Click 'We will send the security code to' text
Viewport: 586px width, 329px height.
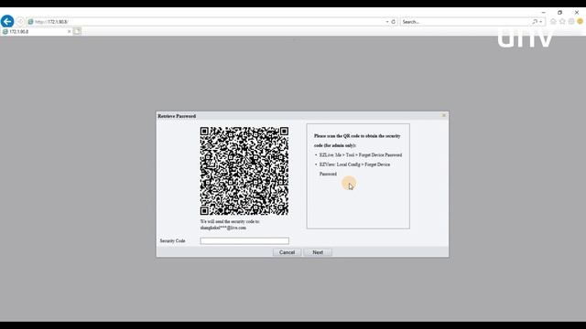[x=230, y=221]
